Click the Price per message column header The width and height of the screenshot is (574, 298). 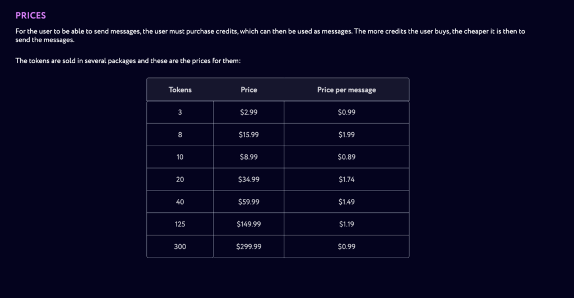[346, 90]
